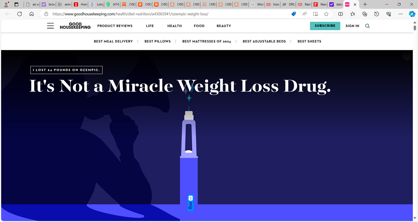
Task: Open Best Adjustable Beds link
Action: click(x=264, y=41)
